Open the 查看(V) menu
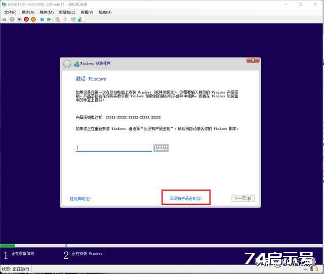This screenshot has height=274, width=324. point(87,12)
